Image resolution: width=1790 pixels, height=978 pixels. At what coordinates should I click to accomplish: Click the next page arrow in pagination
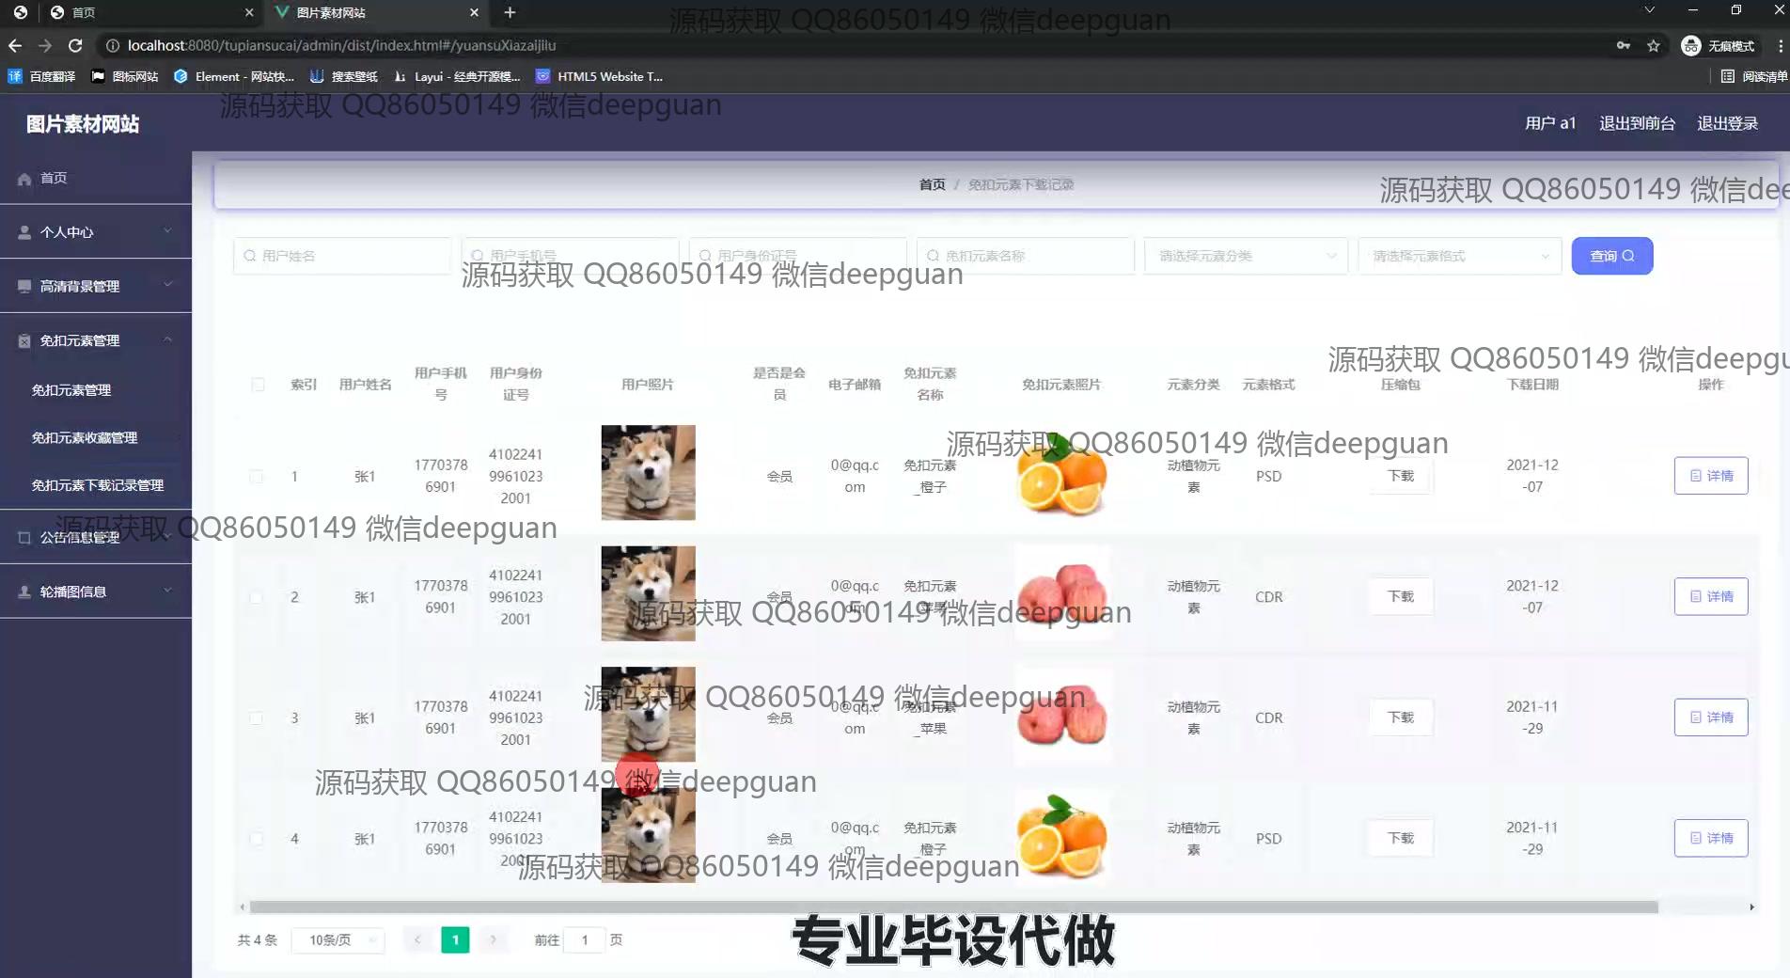pyautogui.click(x=493, y=939)
